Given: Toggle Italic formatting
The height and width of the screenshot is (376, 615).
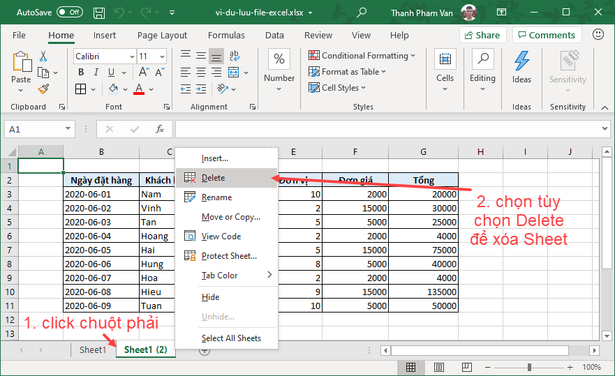Looking at the screenshot, I should (96, 72).
